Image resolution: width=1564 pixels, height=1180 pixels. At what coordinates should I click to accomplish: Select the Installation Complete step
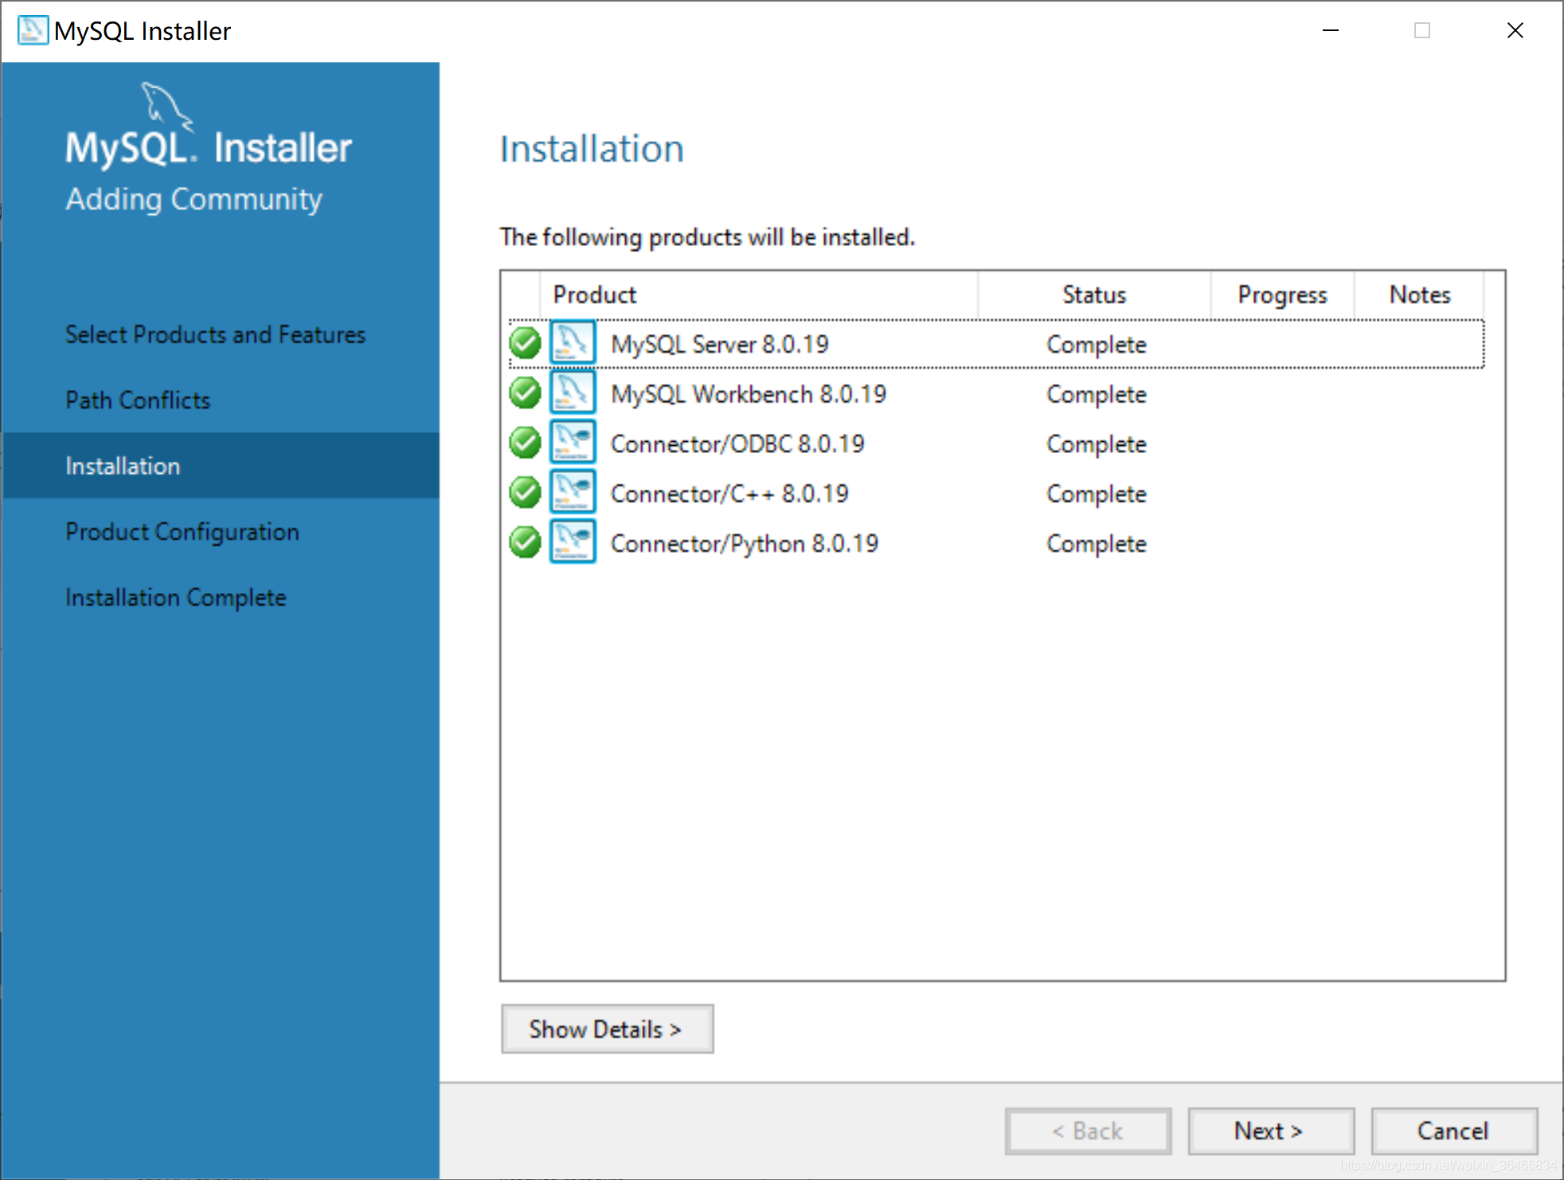pos(174,596)
